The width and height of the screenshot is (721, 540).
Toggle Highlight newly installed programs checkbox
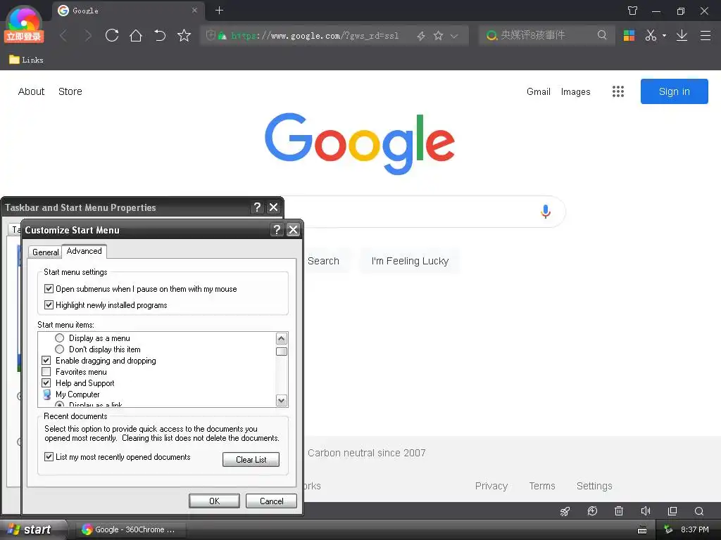49,305
